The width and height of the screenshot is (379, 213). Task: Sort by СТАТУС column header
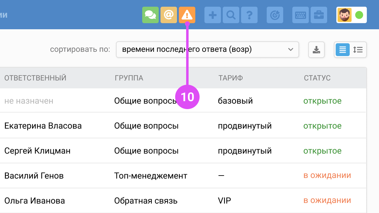pyautogui.click(x=317, y=78)
